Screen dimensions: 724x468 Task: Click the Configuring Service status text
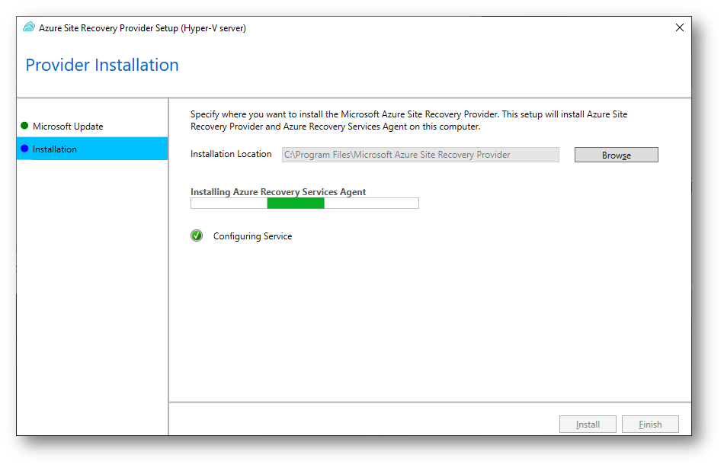[252, 236]
